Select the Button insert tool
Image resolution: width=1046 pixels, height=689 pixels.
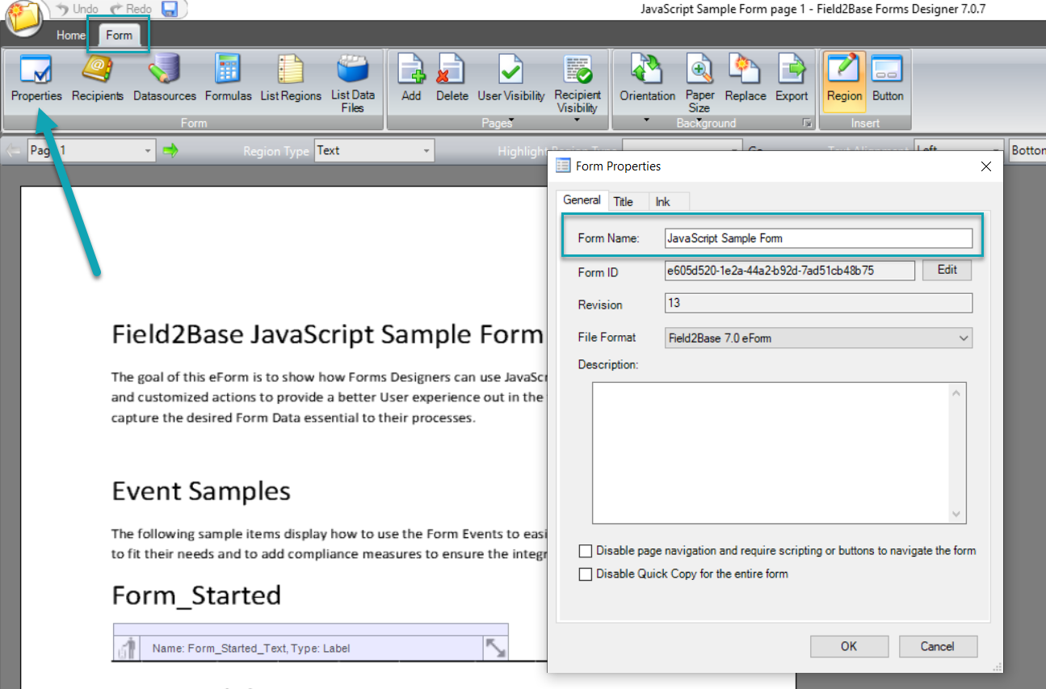coord(888,79)
